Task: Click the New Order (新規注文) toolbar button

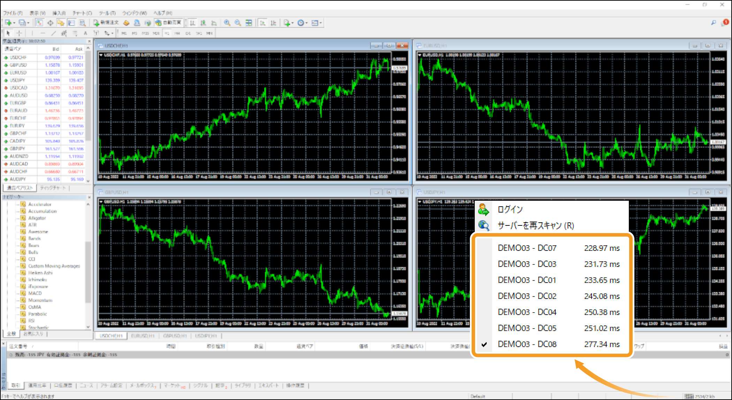Action: click(106, 23)
